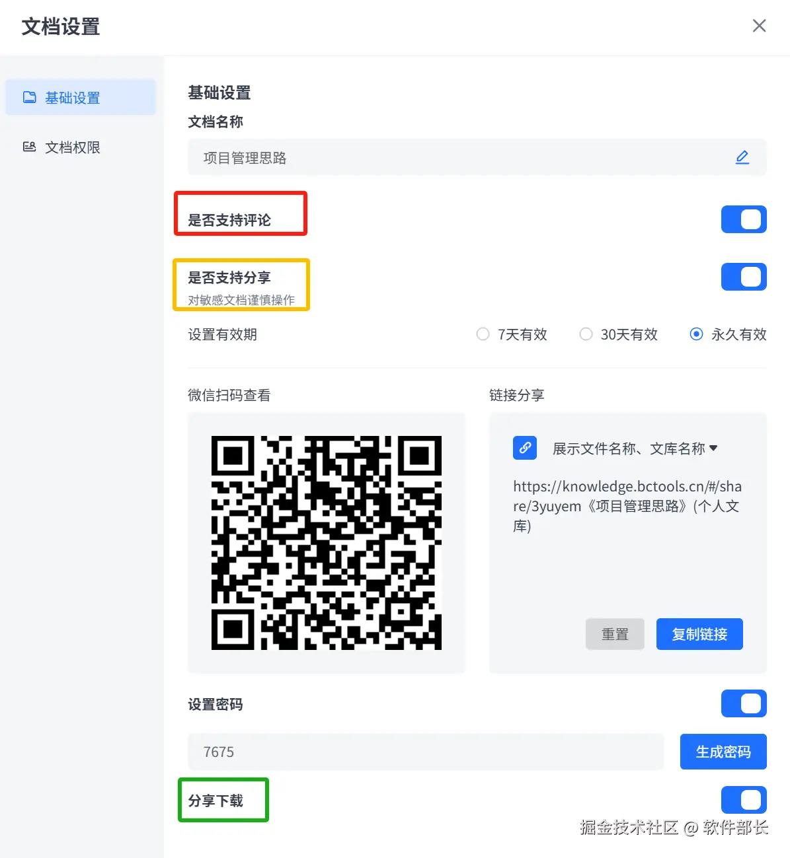Select the 永久有效 radio button
The width and height of the screenshot is (790, 858).
tap(696, 334)
